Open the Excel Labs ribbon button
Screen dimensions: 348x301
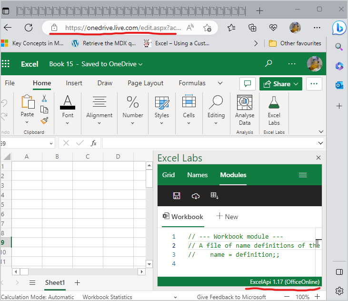[274, 110]
